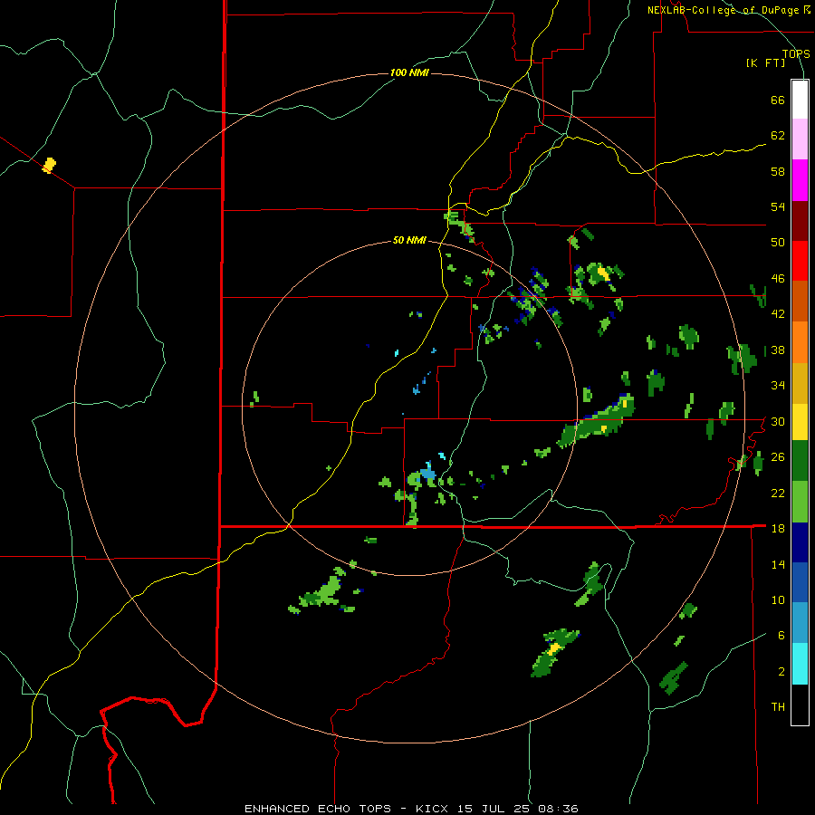Click the 54 legend value
815x815 pixels.
778,206
